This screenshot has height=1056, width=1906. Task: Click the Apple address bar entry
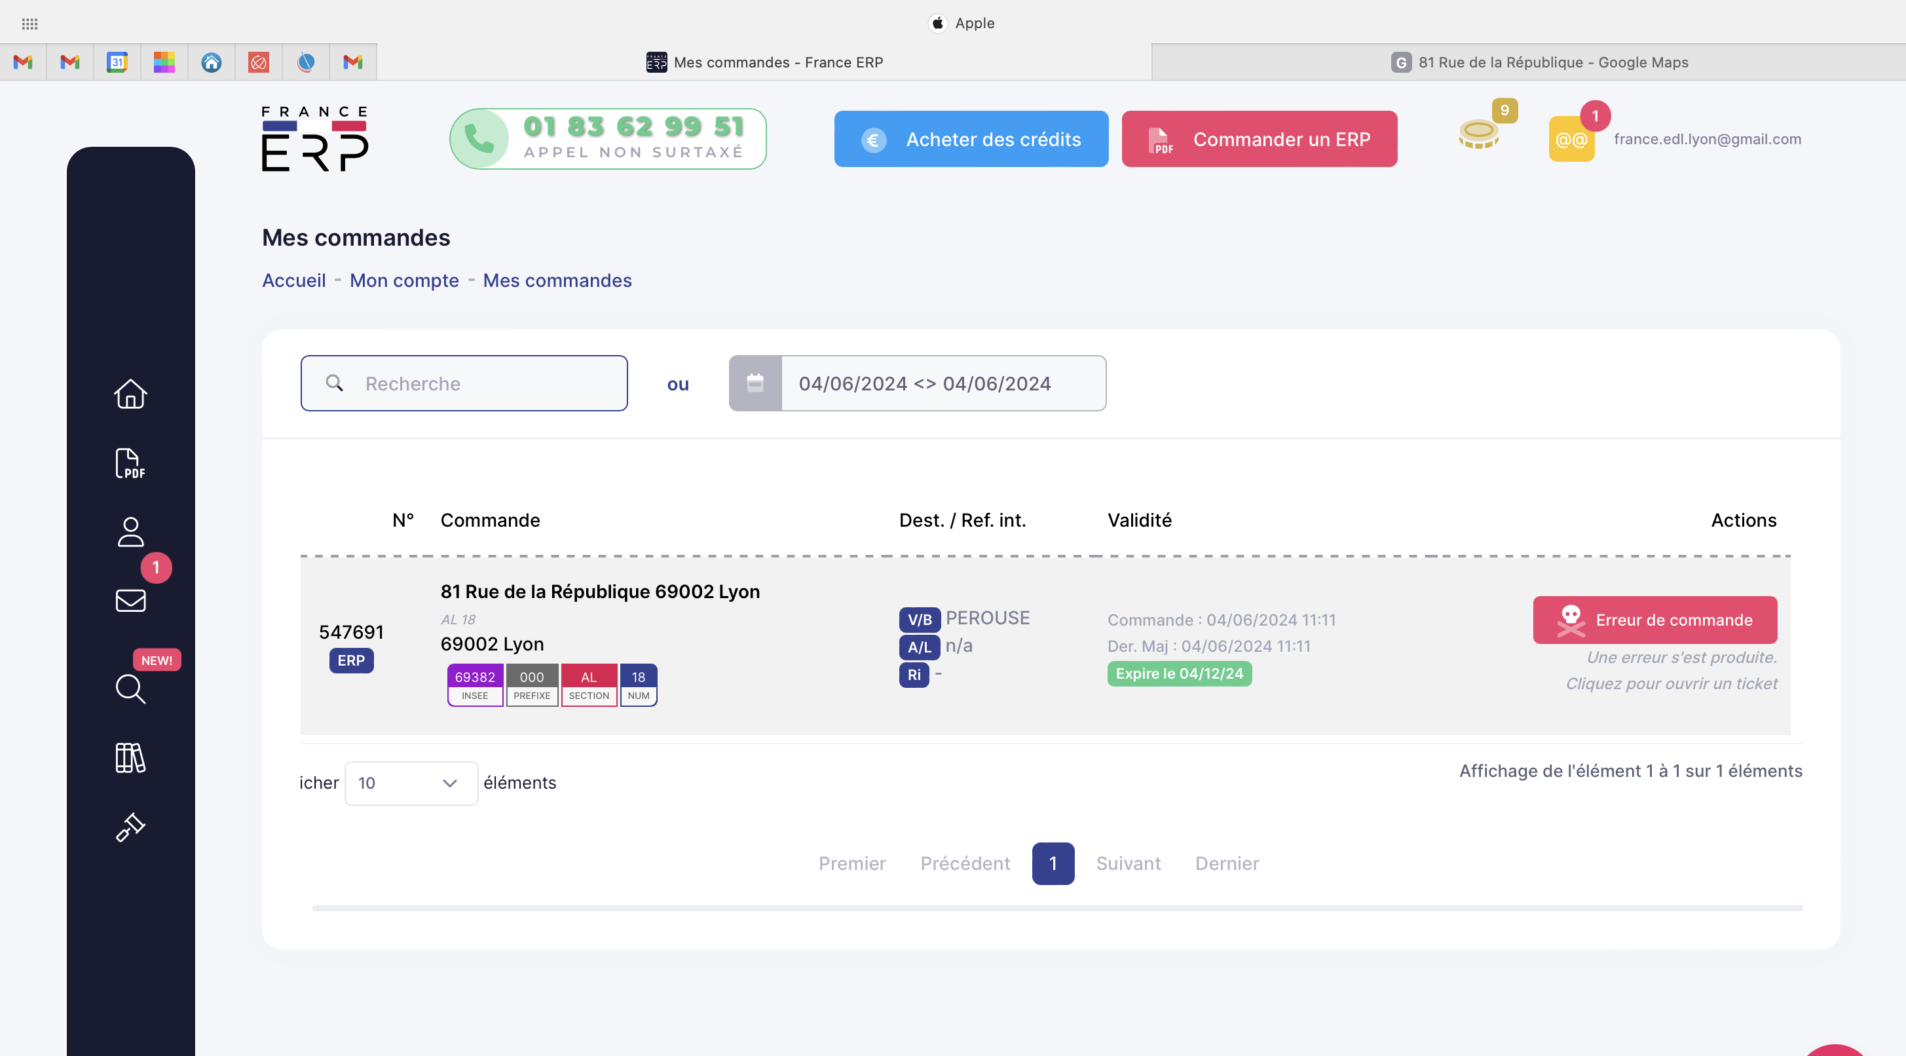(x=962, y=23)
